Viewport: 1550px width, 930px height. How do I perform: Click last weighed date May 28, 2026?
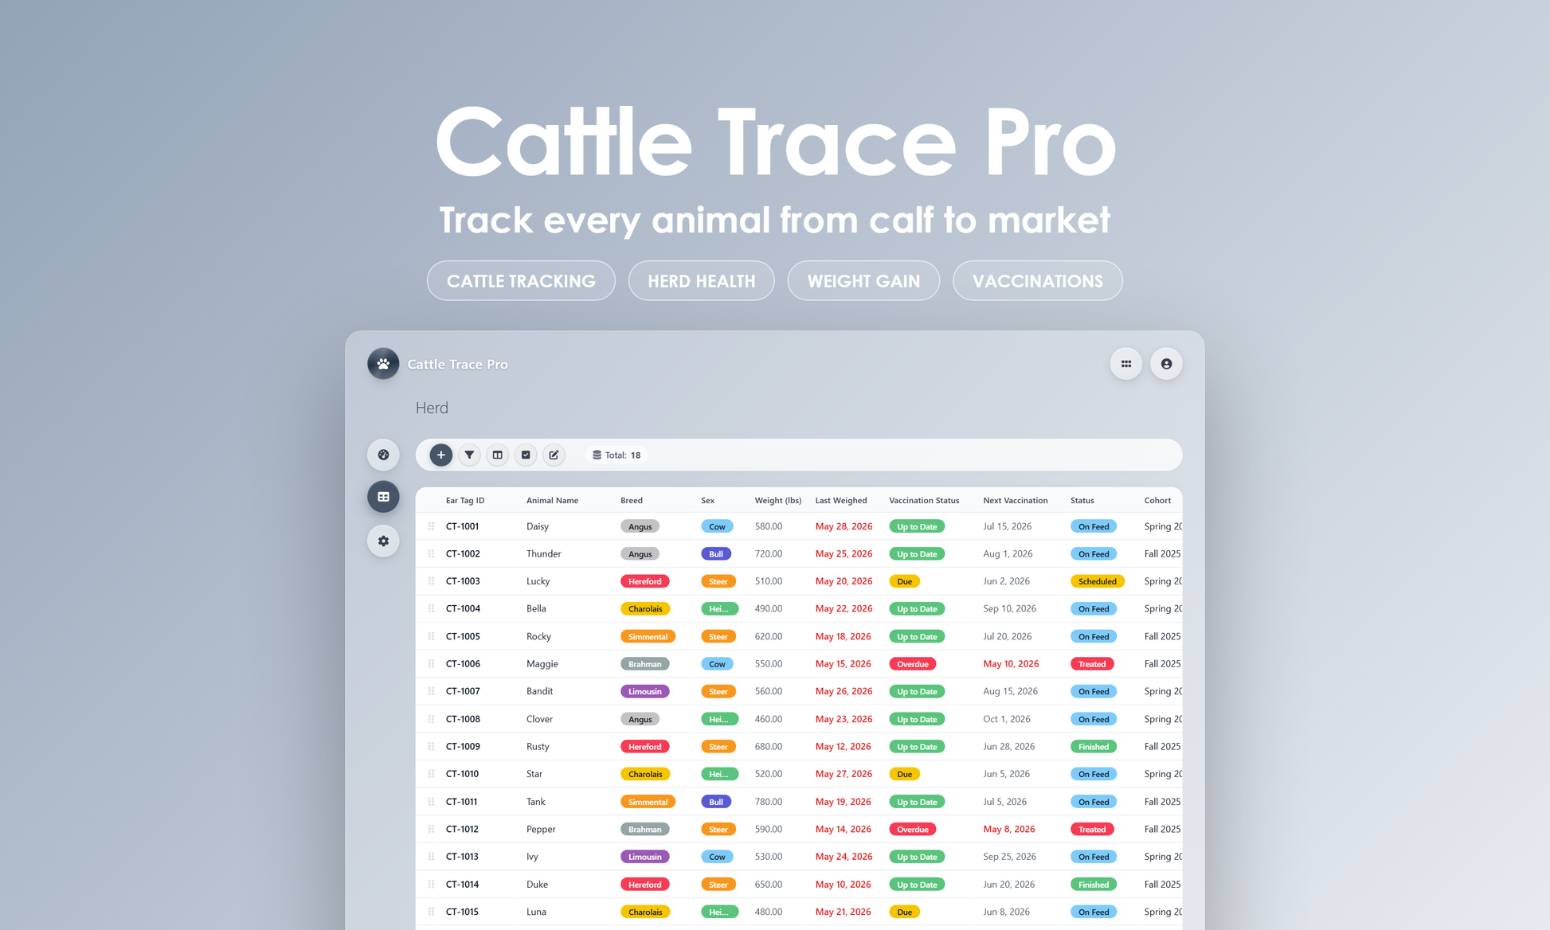843,526
